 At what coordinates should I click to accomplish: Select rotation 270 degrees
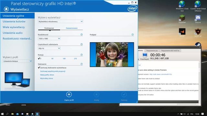(75, 59)
